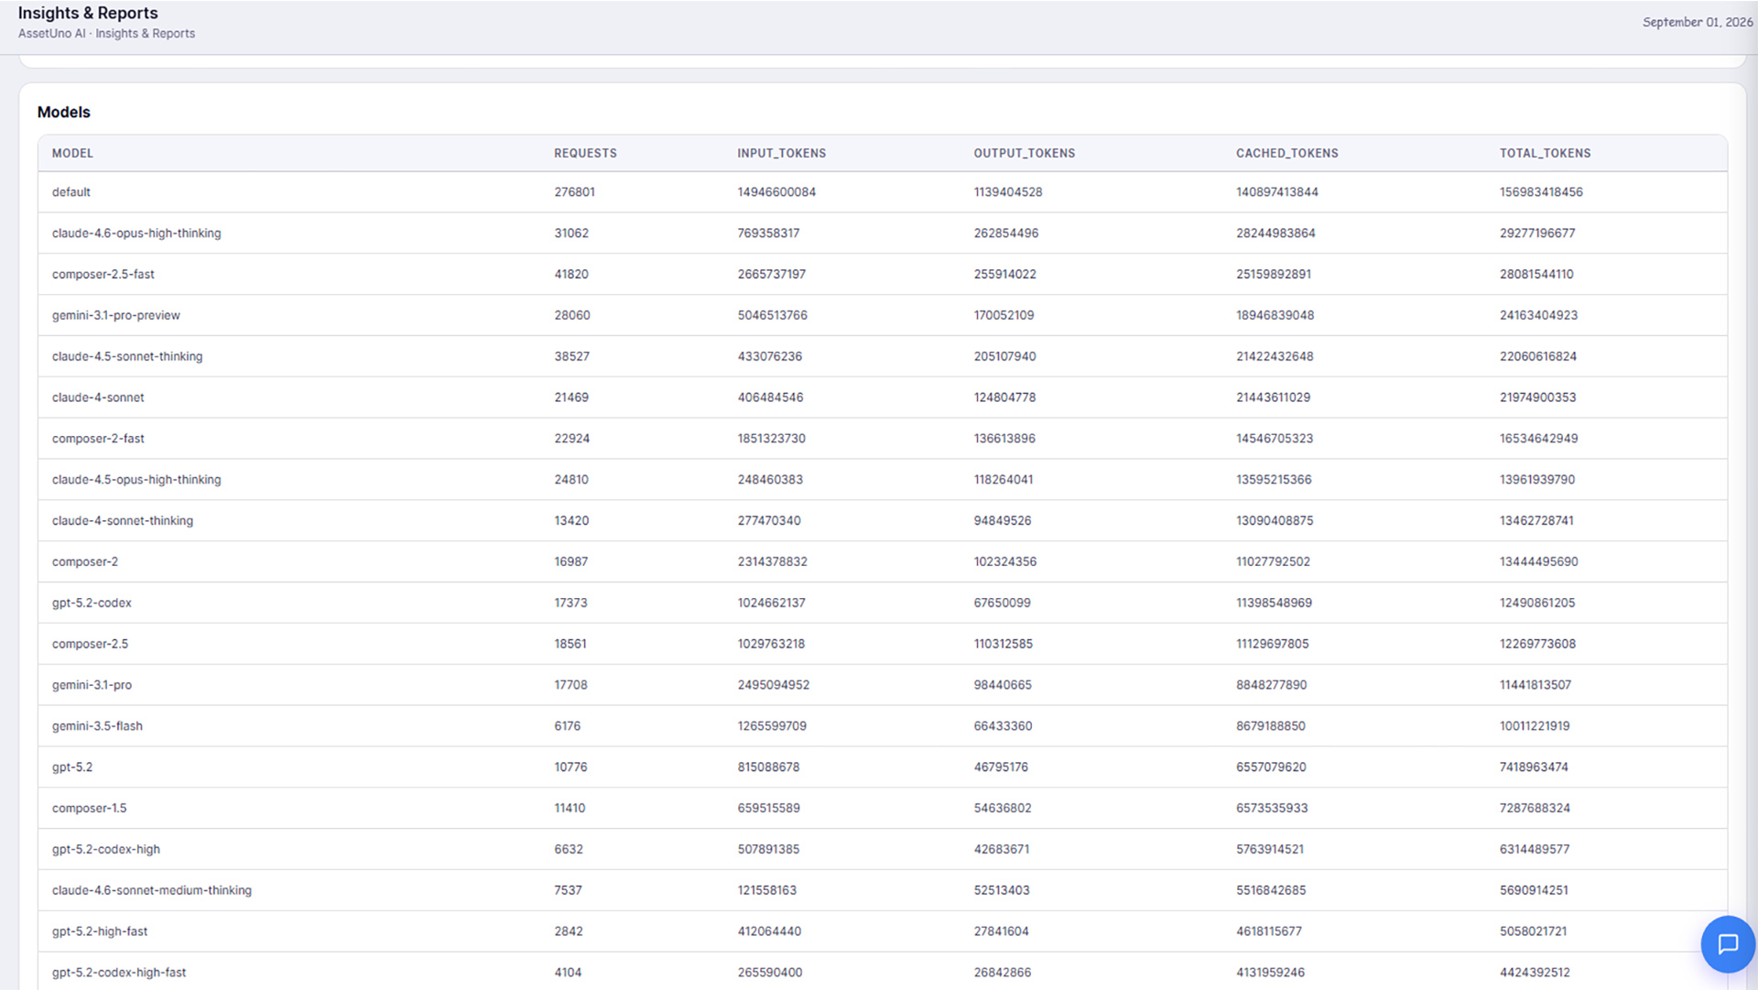Click output tokens value 98440665
Screen dimensions: 1758x990
coord(1003,685)
